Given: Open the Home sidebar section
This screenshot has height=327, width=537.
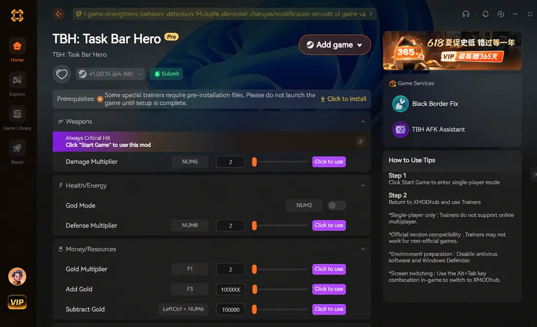Looking at the screenshot, I should 17,50.
